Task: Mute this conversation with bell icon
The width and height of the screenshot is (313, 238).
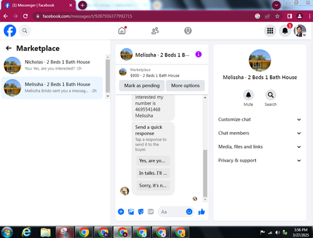Action: (x=249, y=95)
